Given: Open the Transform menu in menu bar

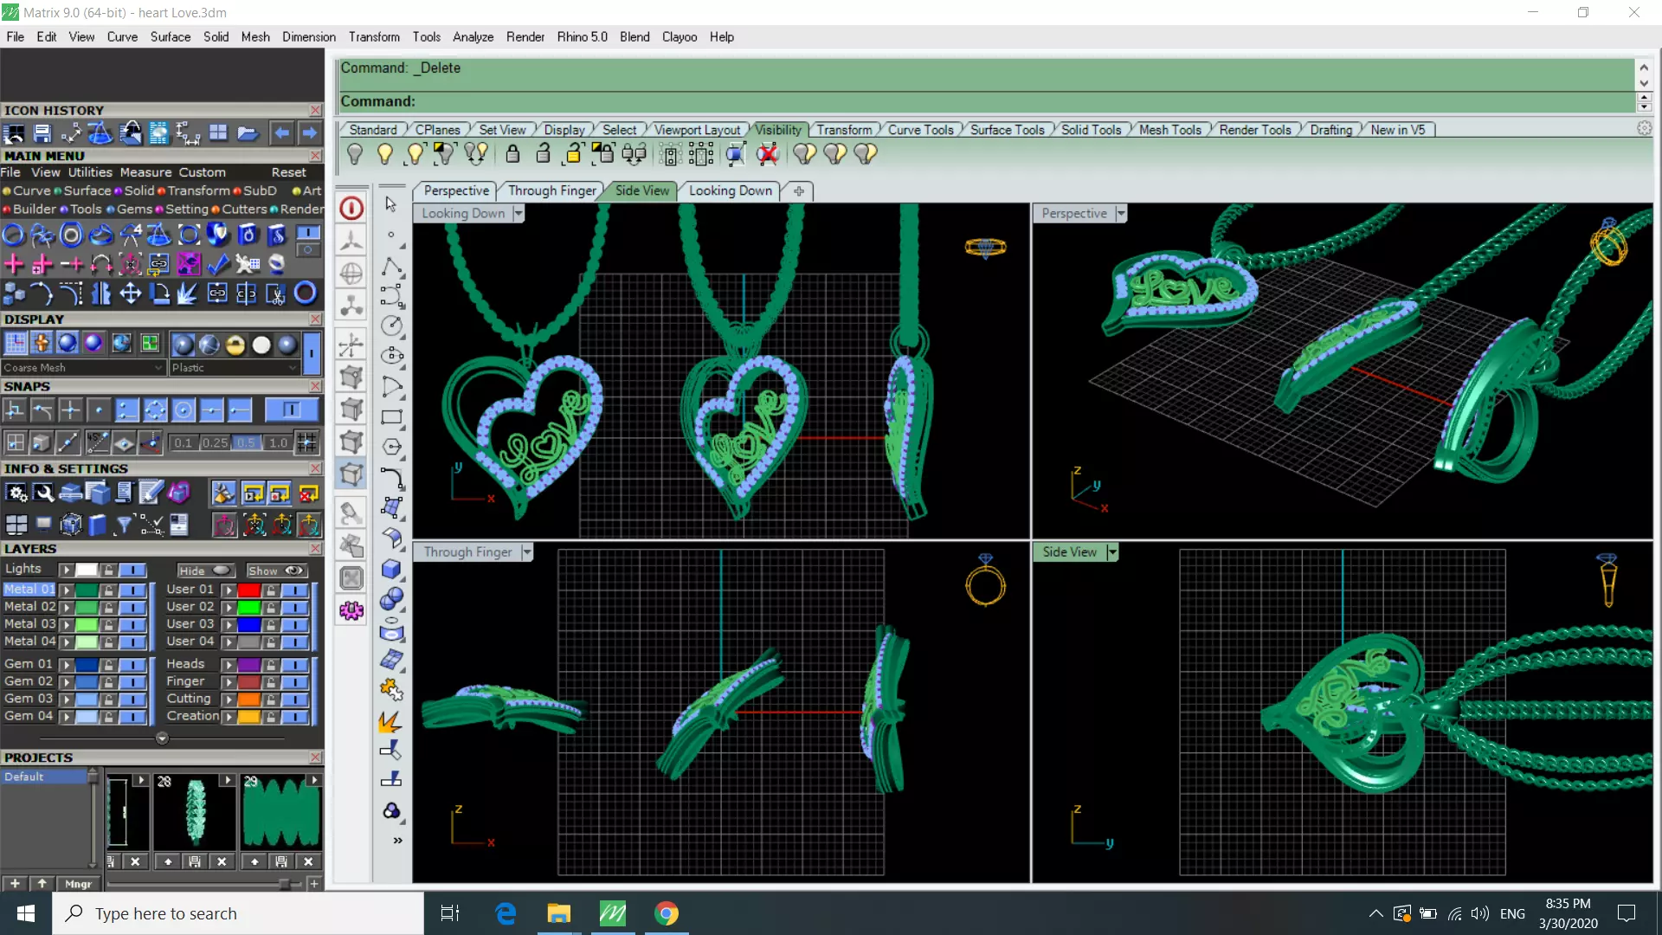Looking at the screenshot, I should point(374,37).
